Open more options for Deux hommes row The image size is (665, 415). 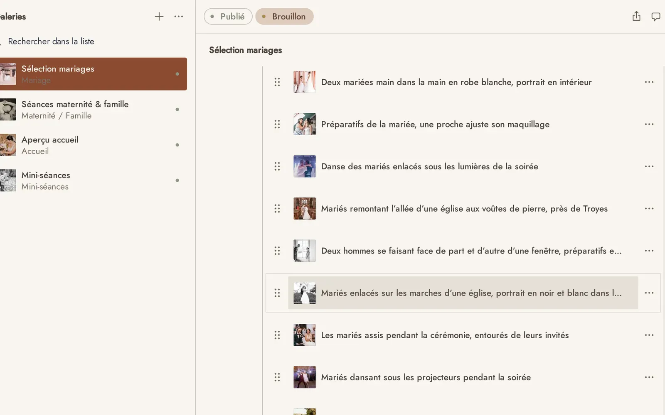coord(649,251)
